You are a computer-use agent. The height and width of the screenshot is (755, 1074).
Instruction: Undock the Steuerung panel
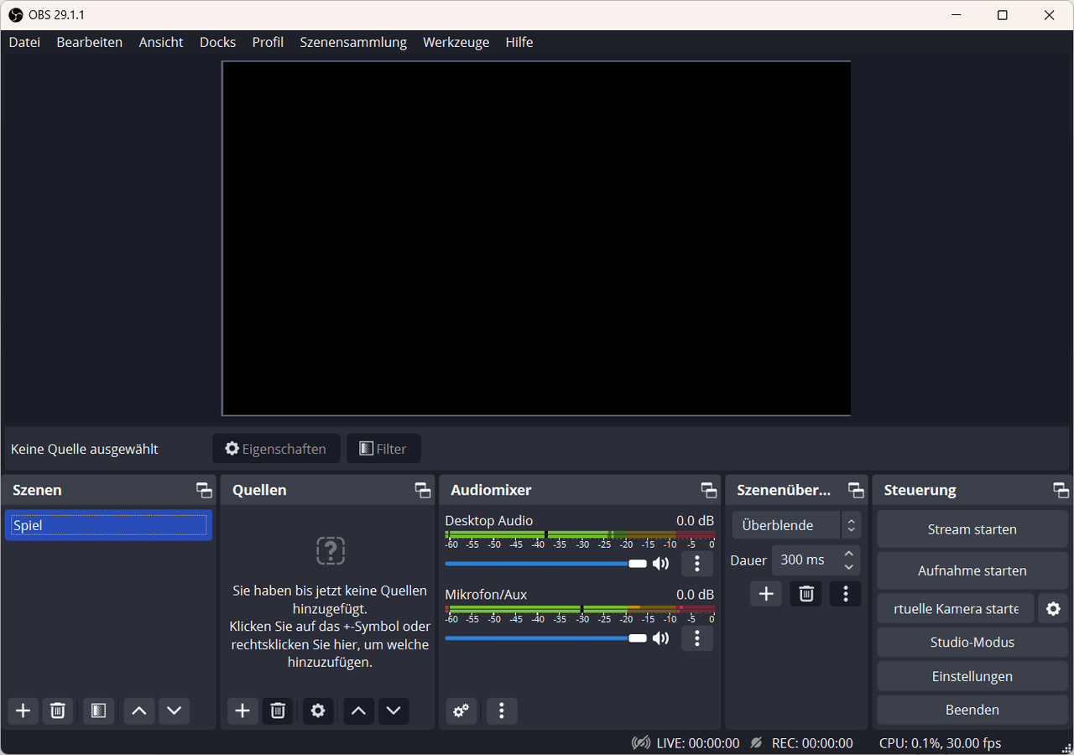coord(1061,490)
